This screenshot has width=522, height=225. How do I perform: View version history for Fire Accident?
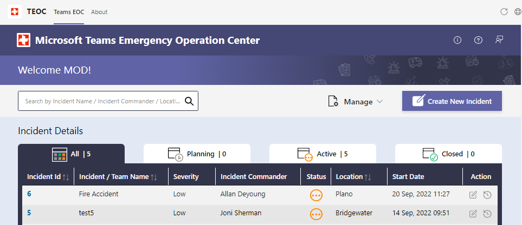[487, 195]
